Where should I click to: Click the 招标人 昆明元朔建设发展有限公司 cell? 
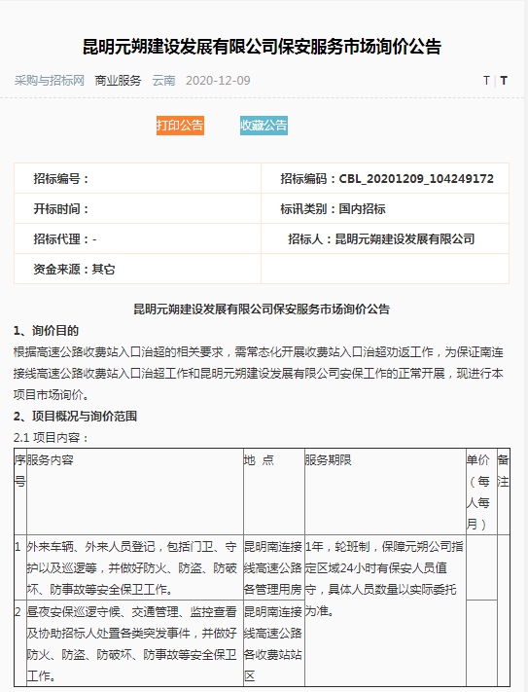(385, 238)
